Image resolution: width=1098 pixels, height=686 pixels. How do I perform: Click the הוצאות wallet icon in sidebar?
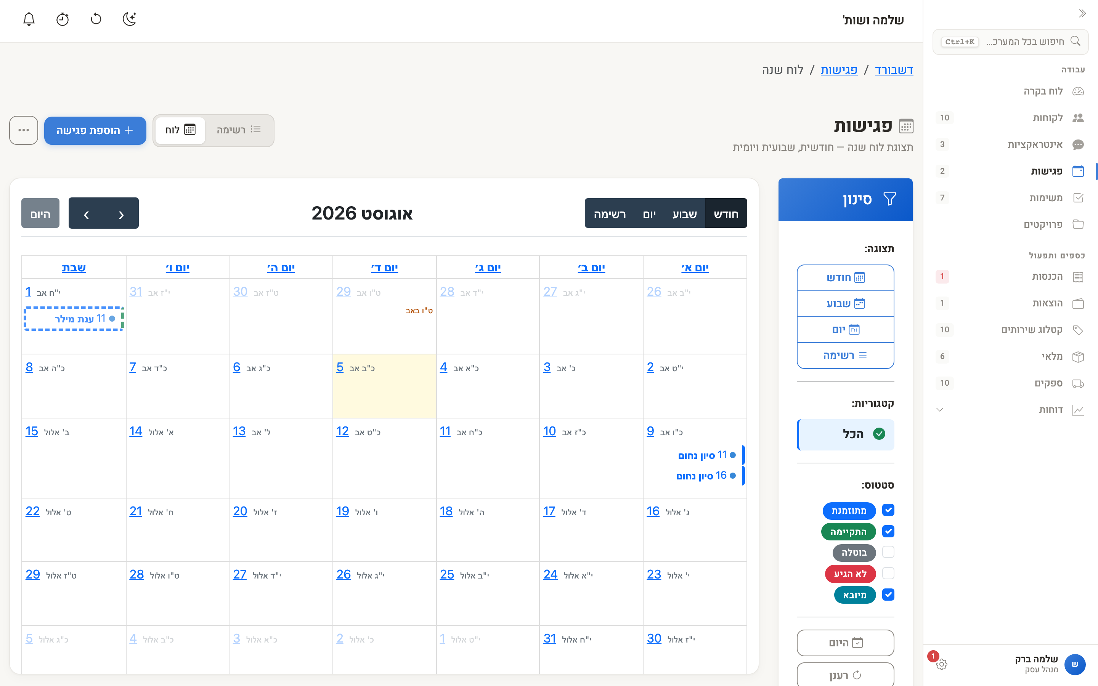point(1078,303)
